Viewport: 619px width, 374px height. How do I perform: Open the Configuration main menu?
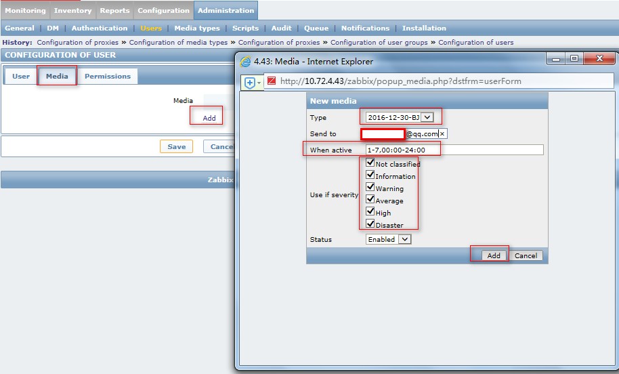click(x=163, y=11)
